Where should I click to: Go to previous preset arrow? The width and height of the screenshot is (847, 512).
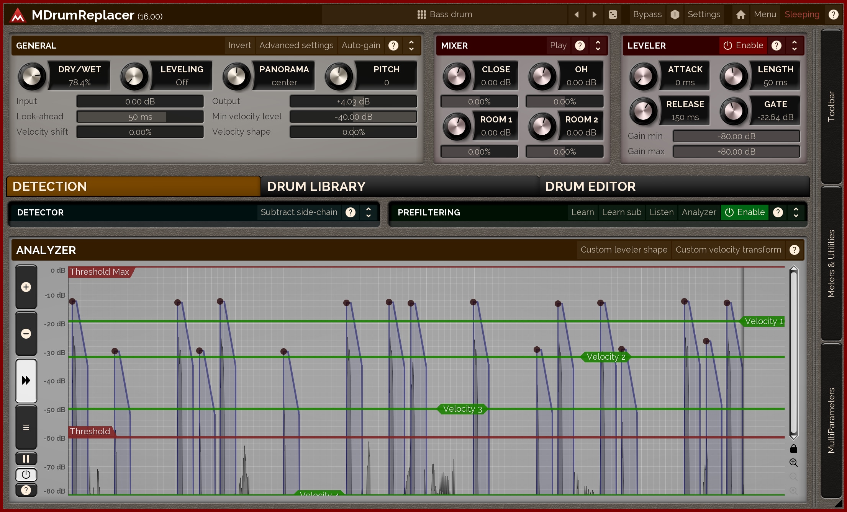click(x=577, y=15)
